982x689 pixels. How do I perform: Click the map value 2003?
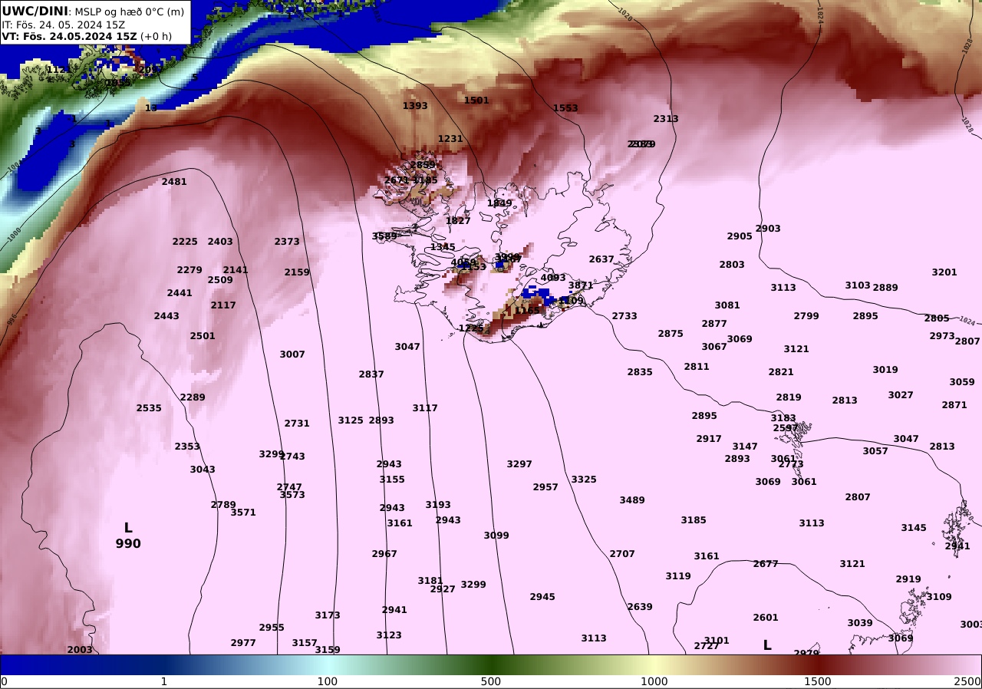(80, 650)
